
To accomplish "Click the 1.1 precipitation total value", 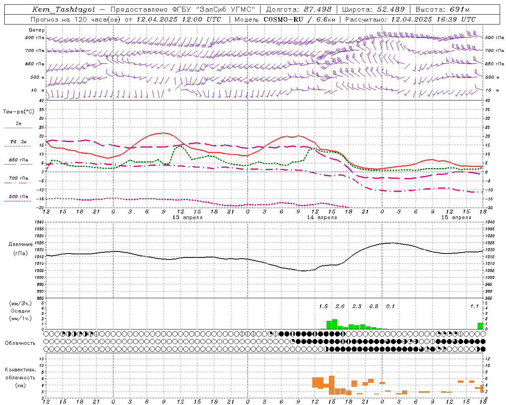I will click(474, 306).
